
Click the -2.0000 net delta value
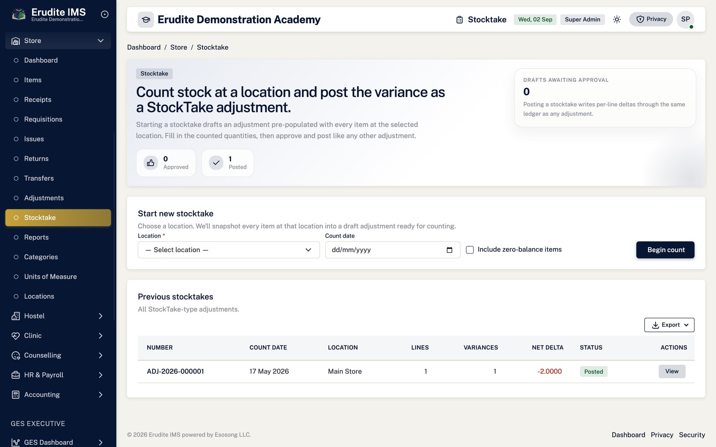550,371
